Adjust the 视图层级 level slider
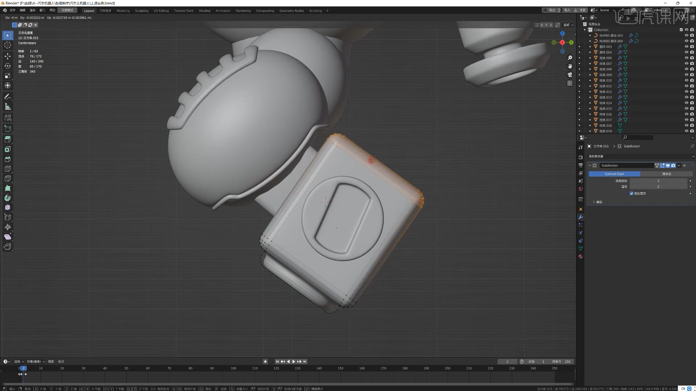The height and width of the screenshot is (391, 696). (x=658, y=181)
